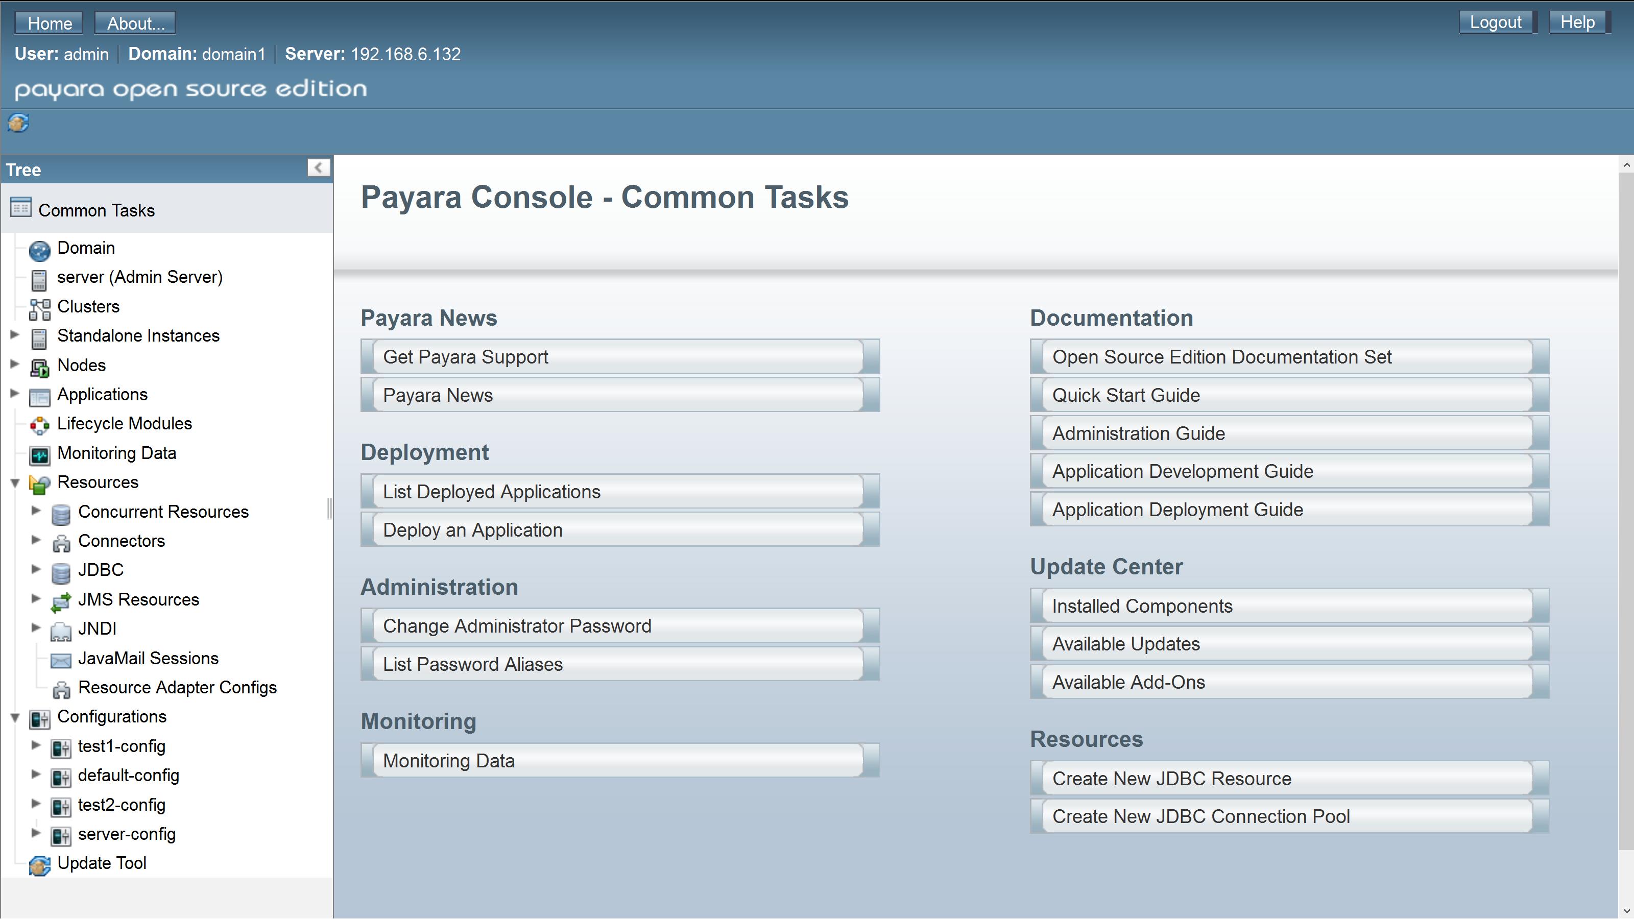Click the Lifecycle Modules icon
The image size is (1634, 919).
pos(39,426)
